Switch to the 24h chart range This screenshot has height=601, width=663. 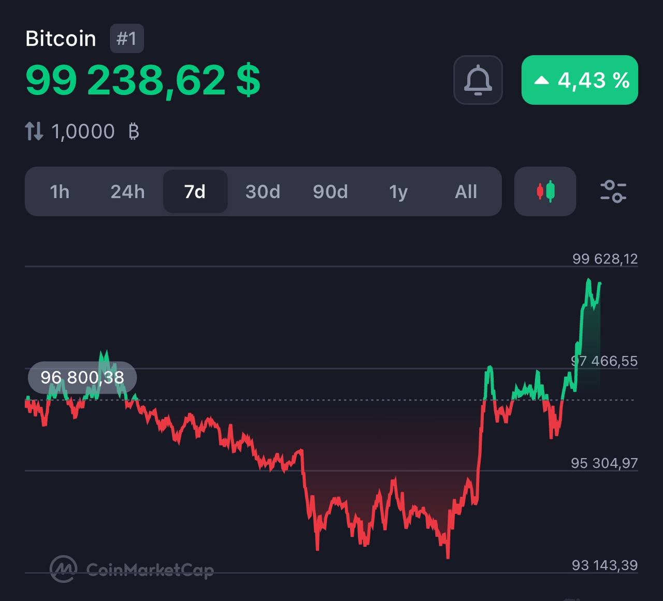(127, 192)
